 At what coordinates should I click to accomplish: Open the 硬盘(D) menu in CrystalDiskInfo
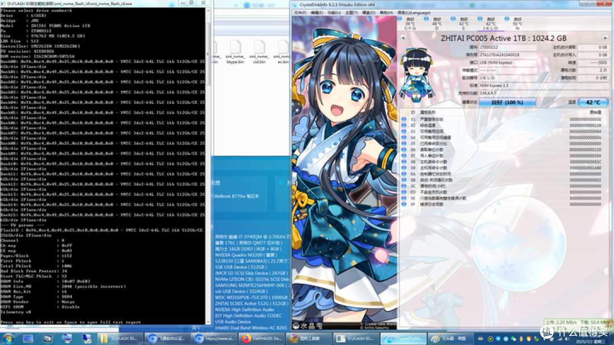(368, 13)
